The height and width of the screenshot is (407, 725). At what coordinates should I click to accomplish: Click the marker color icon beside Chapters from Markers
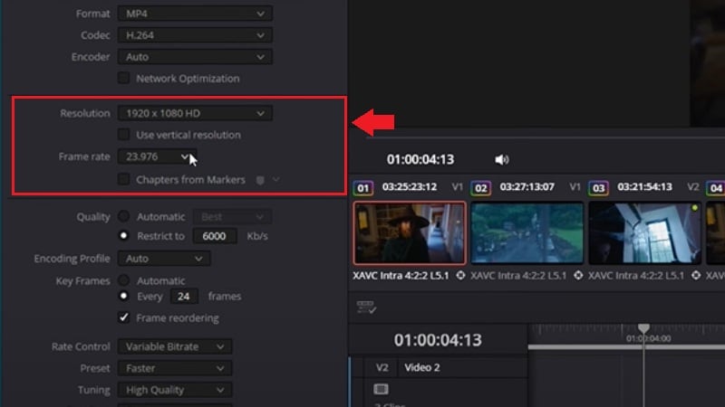pos(260,180)
